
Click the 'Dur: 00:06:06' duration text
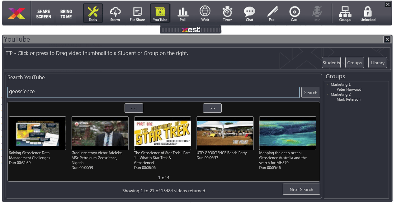(x=145, y=168)
